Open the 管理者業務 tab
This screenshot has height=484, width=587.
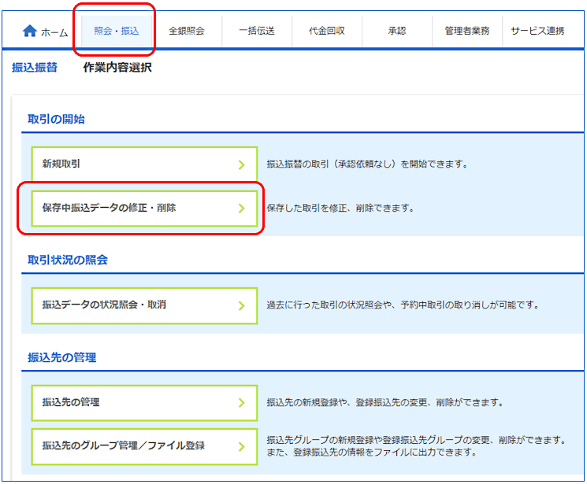(x=467, y=31)
